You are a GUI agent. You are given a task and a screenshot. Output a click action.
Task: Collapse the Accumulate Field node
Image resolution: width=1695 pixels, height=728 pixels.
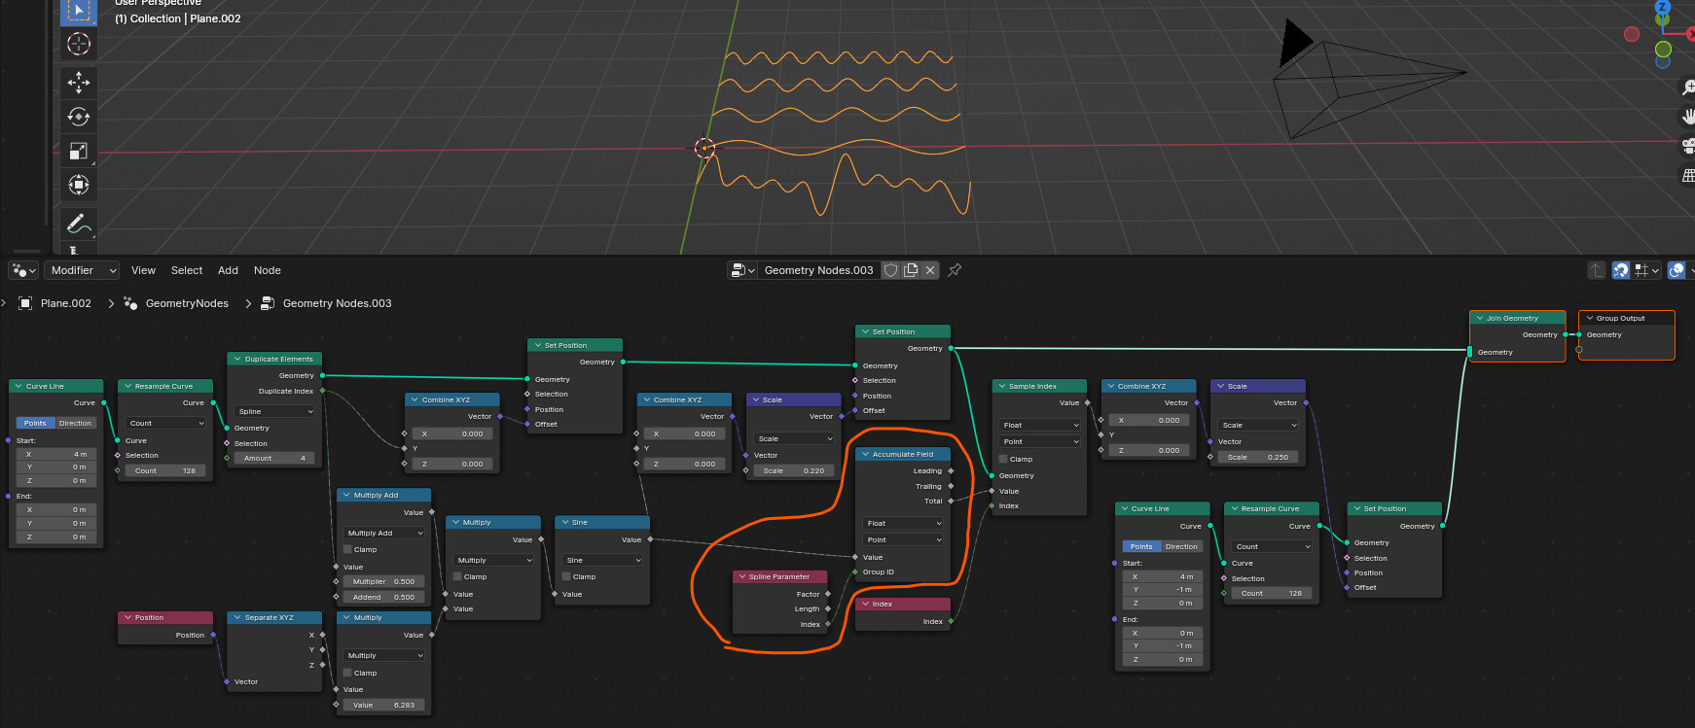(x=865, y=454)
